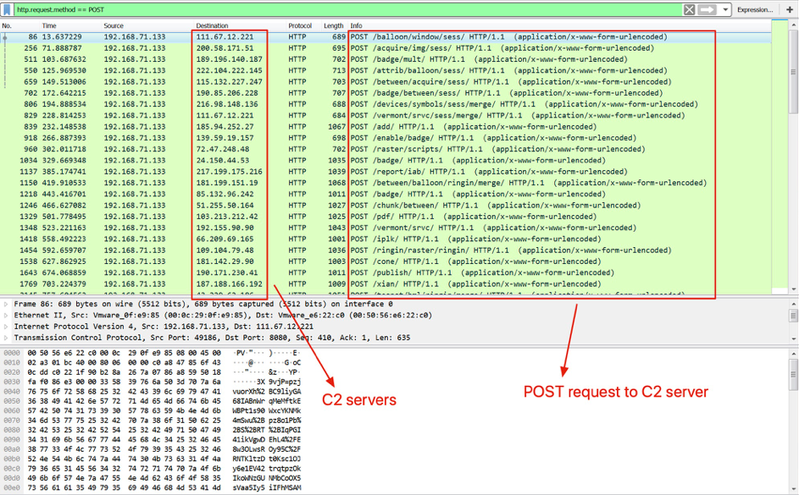Select packet 839 POST /add/
Viewport: 799px width, 495px height.
(386, 127)
